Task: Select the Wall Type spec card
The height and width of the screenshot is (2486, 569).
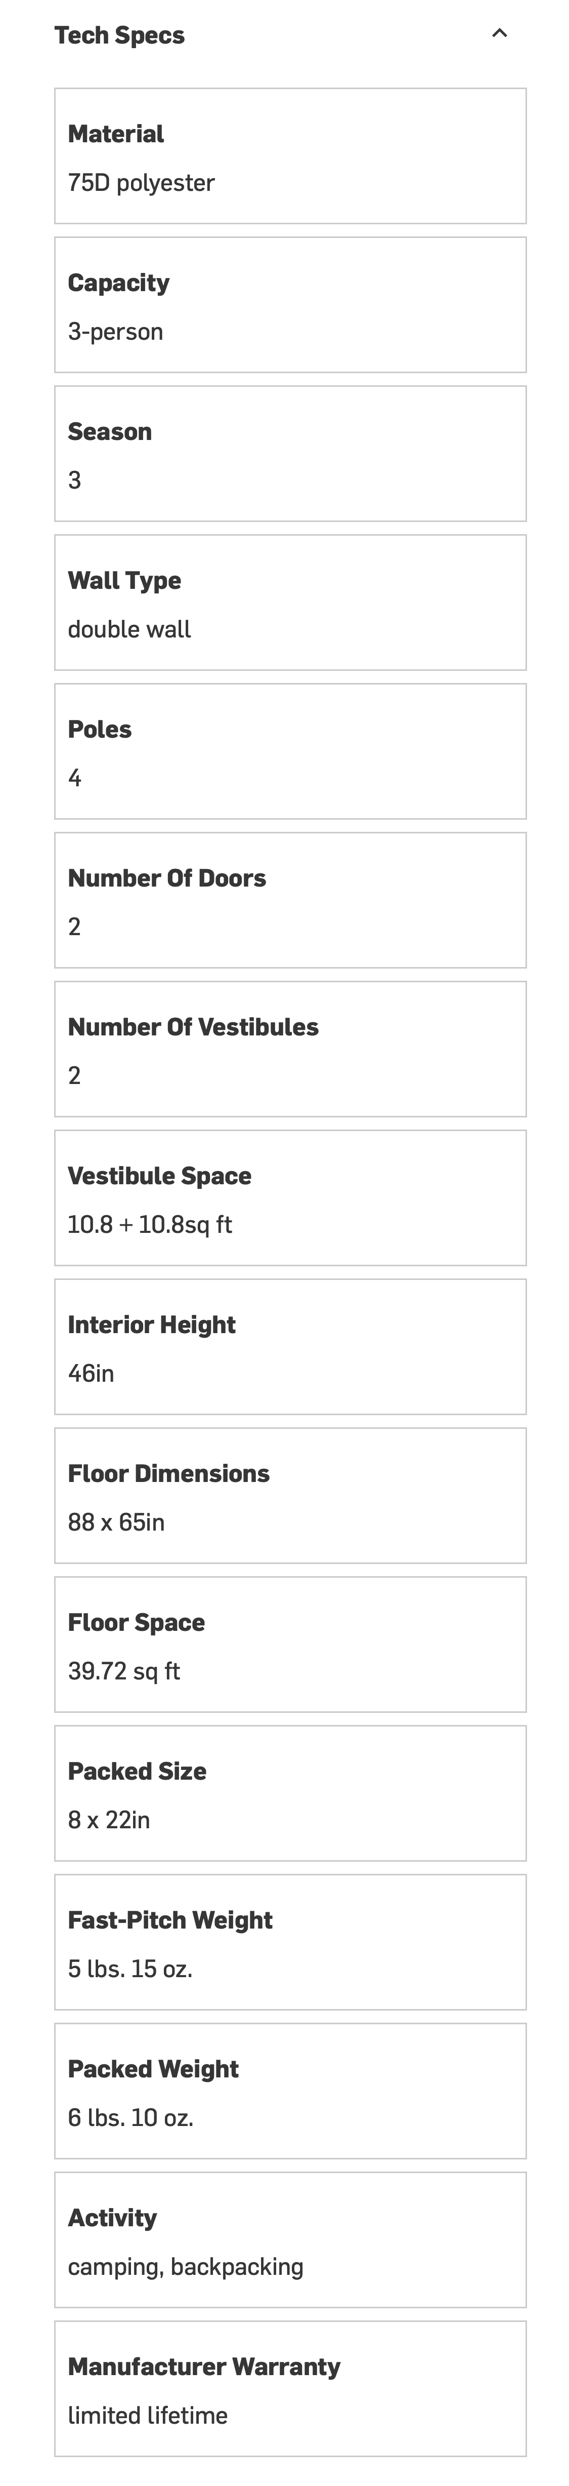Action: pos(289,602)
